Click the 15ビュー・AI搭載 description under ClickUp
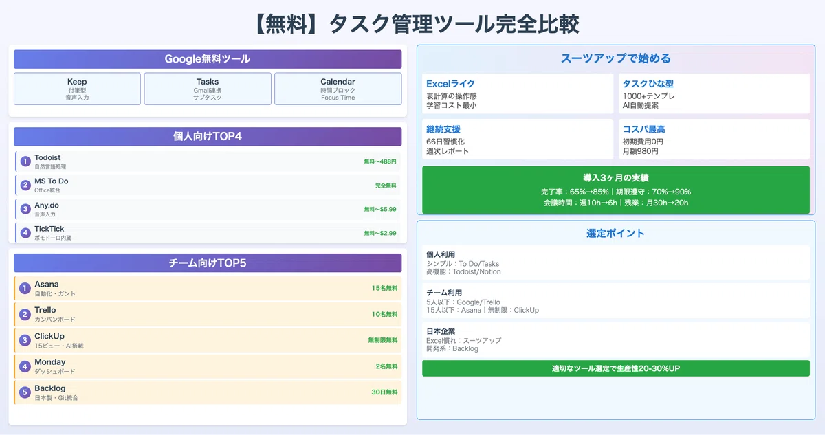The width and height of the screenshot is (825, 435). (59, 346)
